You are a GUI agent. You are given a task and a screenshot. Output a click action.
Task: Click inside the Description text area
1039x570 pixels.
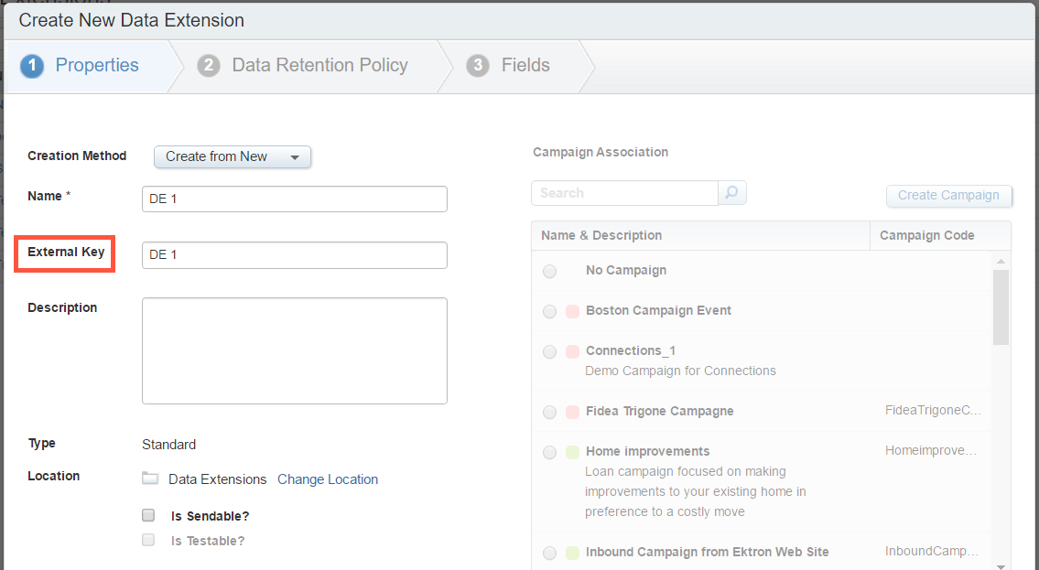(x=294, y=350)
